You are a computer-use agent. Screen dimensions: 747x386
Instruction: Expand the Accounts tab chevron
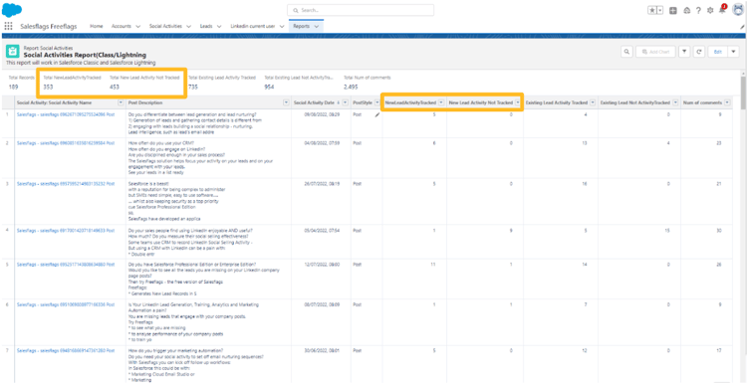[137, 27]
